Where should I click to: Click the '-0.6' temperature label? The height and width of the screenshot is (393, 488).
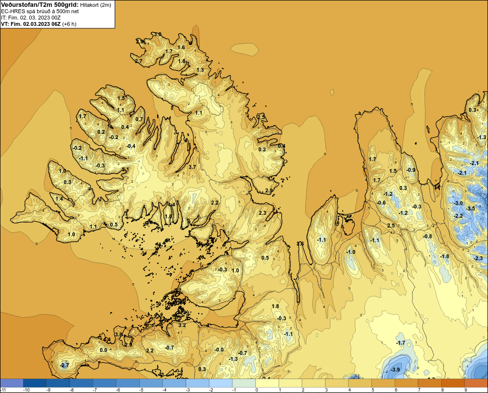tap(381, 203)
